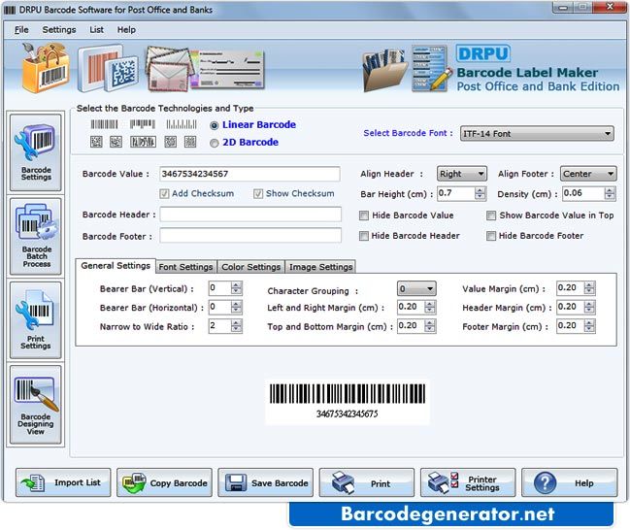Switch to Barcode Designing View
The image size is (630, 530).
tap(36, 404)
